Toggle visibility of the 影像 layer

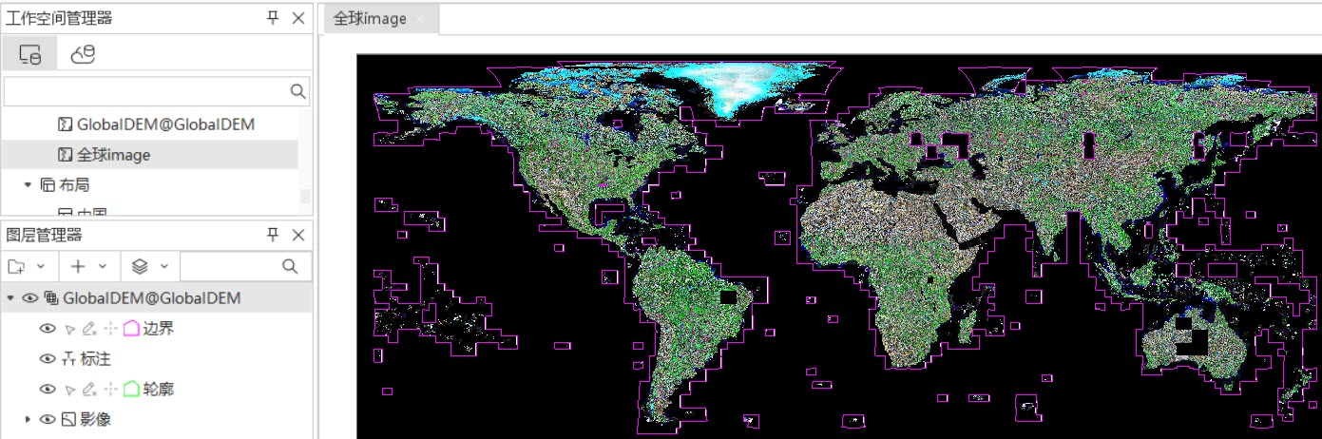point(47,419)
